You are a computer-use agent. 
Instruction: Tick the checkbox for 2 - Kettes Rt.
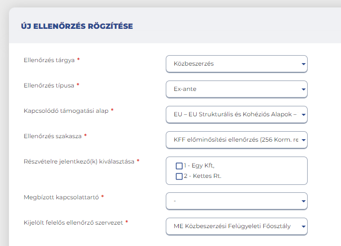179,176
